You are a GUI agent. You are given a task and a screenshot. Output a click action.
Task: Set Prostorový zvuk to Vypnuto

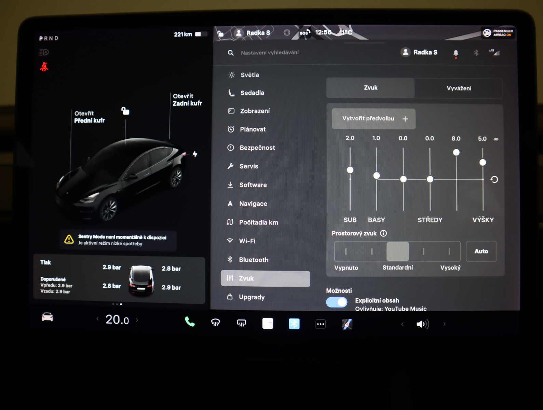click(x=346, y=251)
